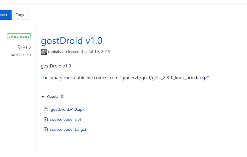This screenshot has width=247, height=157.
Task: Download the gostDroid.v1.0.apk file
Action: [x=68, y=109]
